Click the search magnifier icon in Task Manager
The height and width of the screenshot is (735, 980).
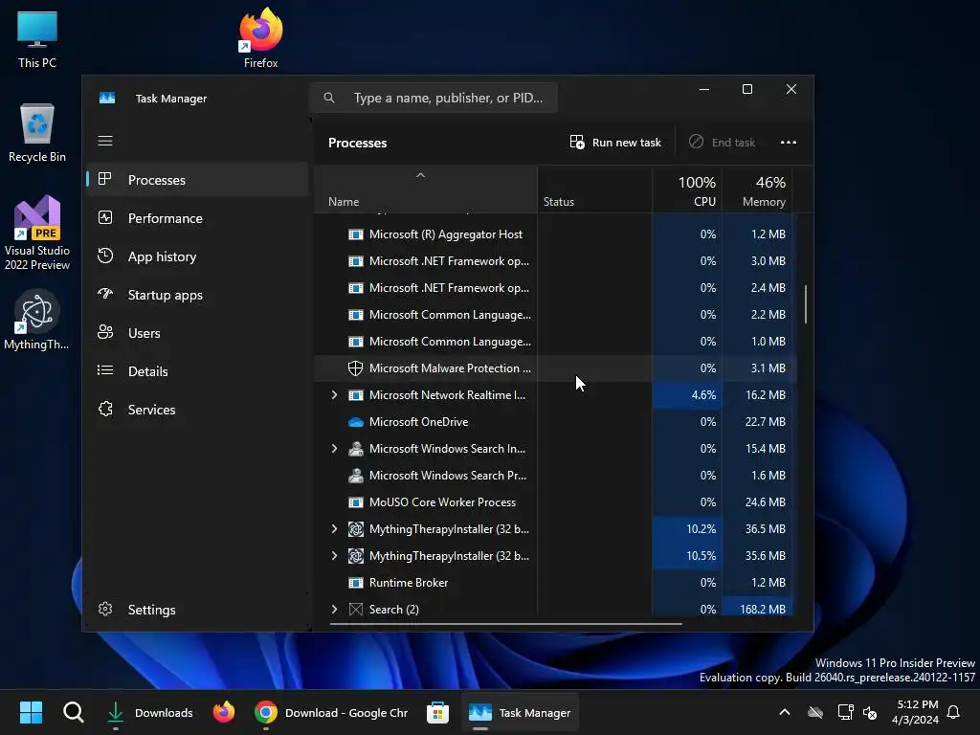click(329, 98)
